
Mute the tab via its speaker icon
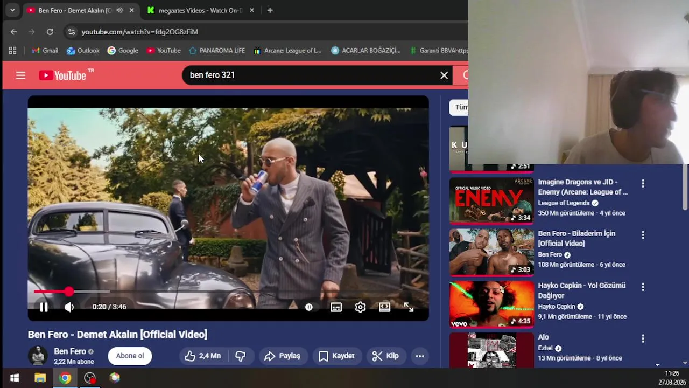(x=119, y=10)
